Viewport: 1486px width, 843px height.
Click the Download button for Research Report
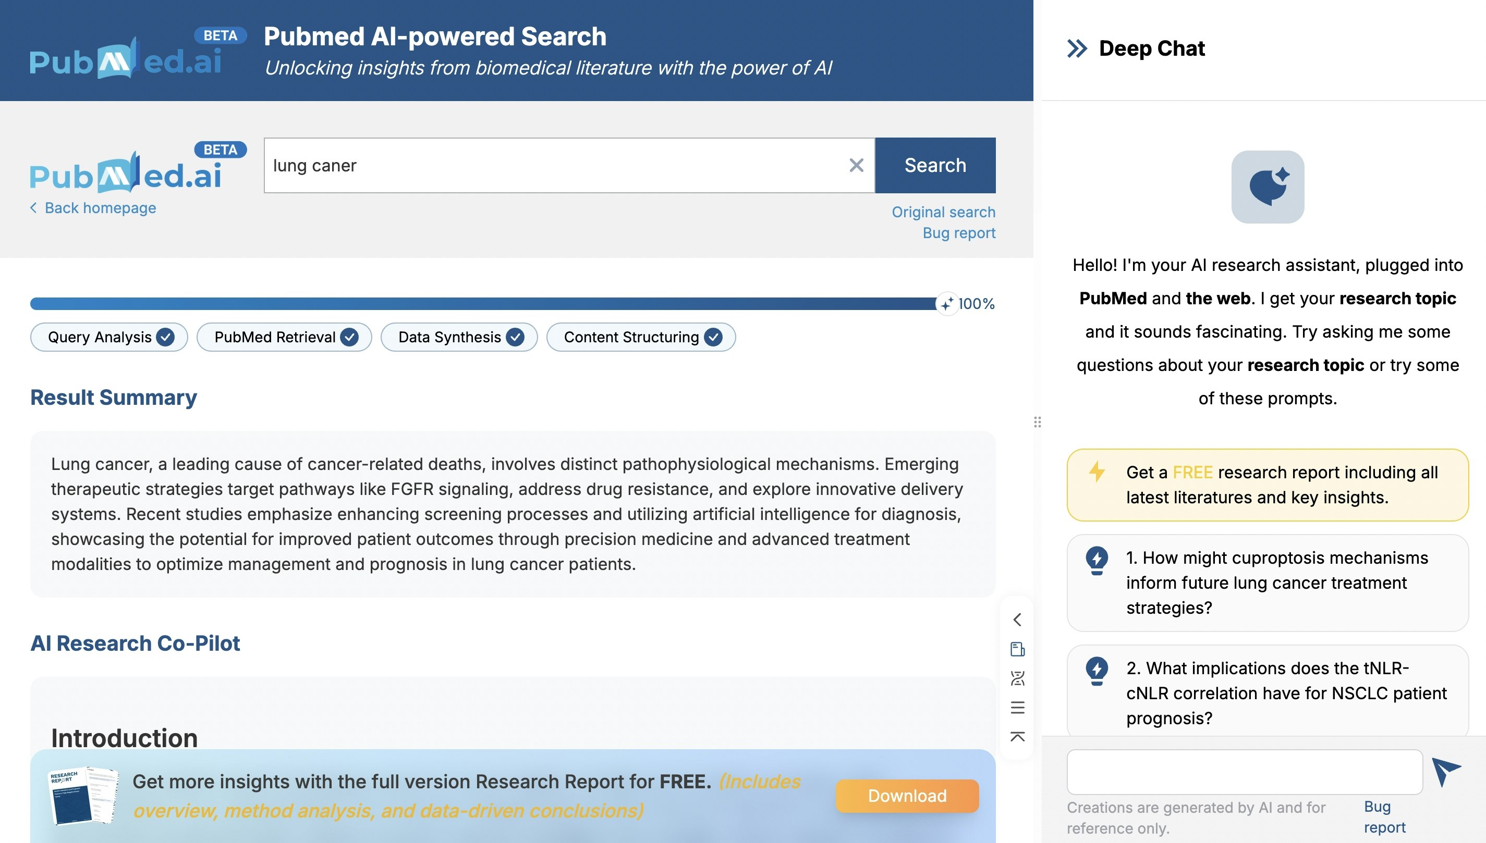(907, 796)
